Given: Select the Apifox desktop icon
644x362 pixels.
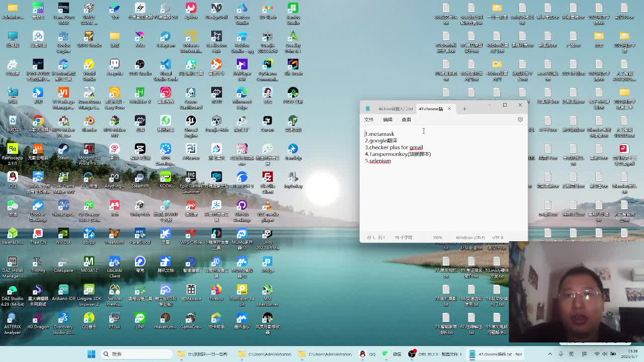Looking at the screenshot, I should (191, 12).
